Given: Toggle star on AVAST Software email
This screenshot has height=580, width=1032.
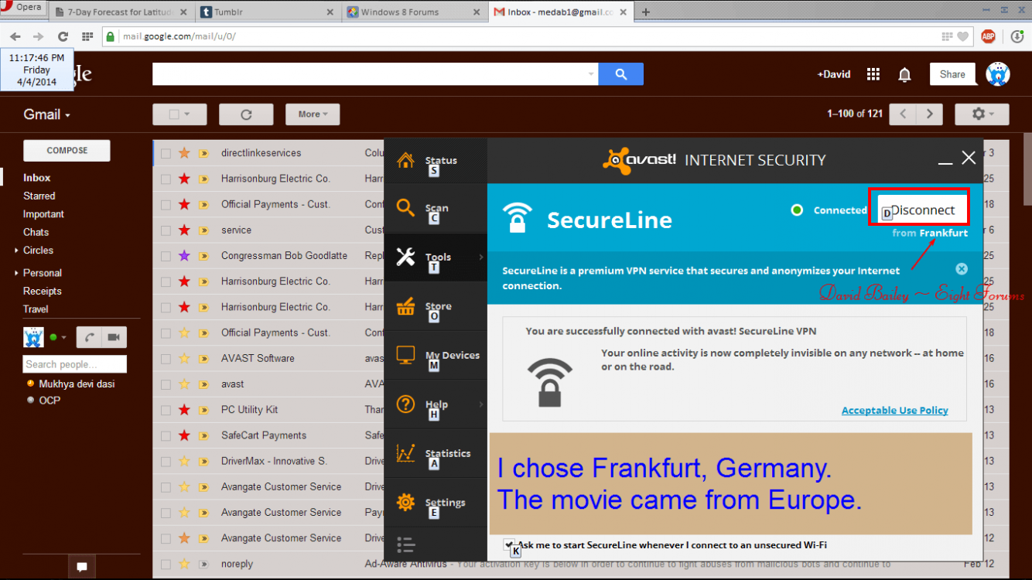Looking at the screenshot, I should point(184,358).
